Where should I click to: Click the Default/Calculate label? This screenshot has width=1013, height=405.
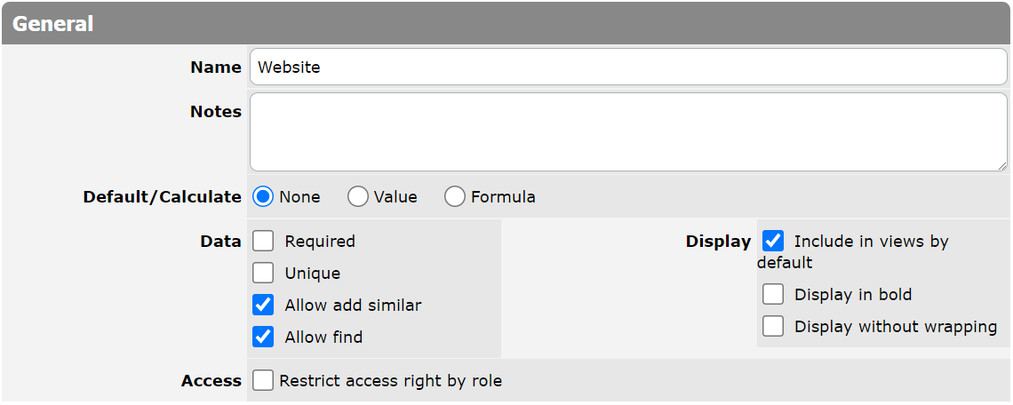pyautogui.click(x=162, y=197)
